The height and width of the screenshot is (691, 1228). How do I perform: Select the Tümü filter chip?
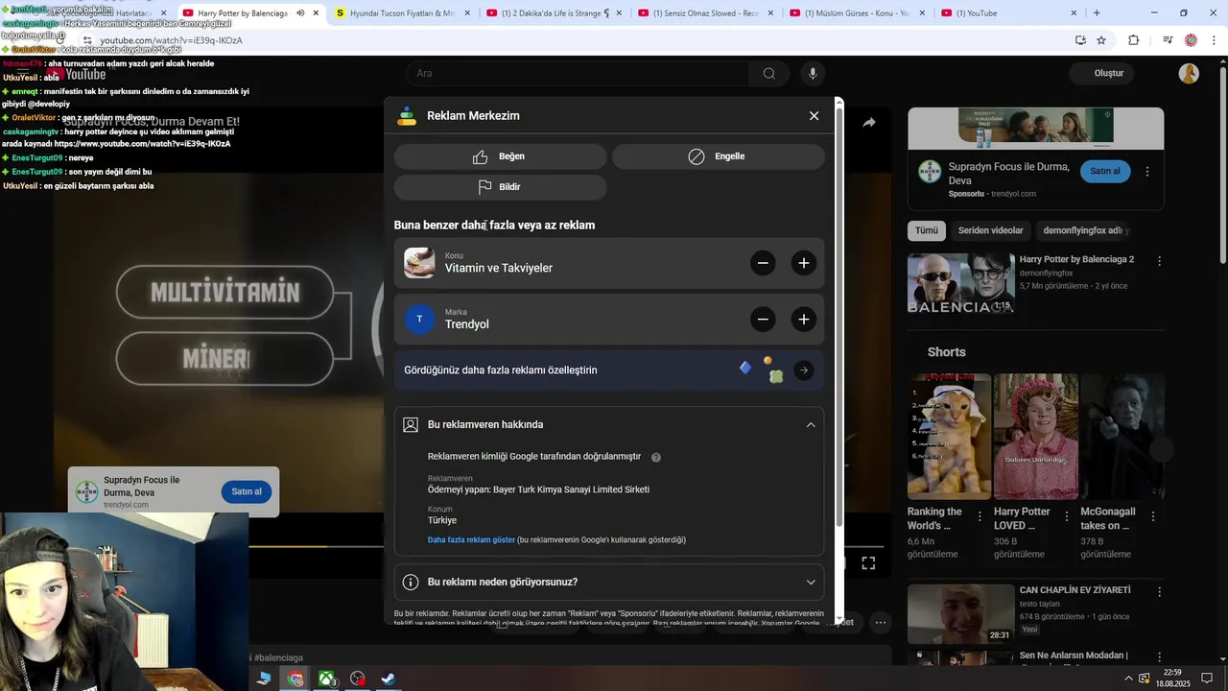click(x=927, y=230)
